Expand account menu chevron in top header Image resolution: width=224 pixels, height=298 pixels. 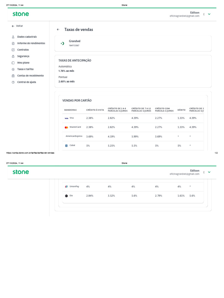point(209,14)
